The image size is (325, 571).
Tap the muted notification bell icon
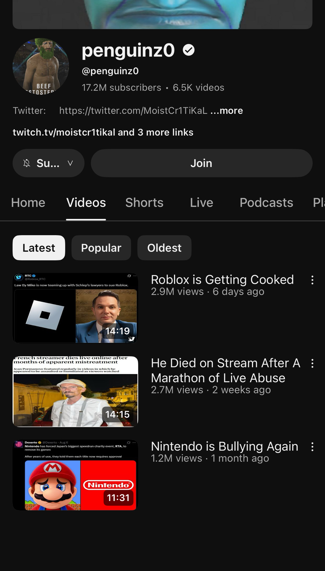(27, 163)
